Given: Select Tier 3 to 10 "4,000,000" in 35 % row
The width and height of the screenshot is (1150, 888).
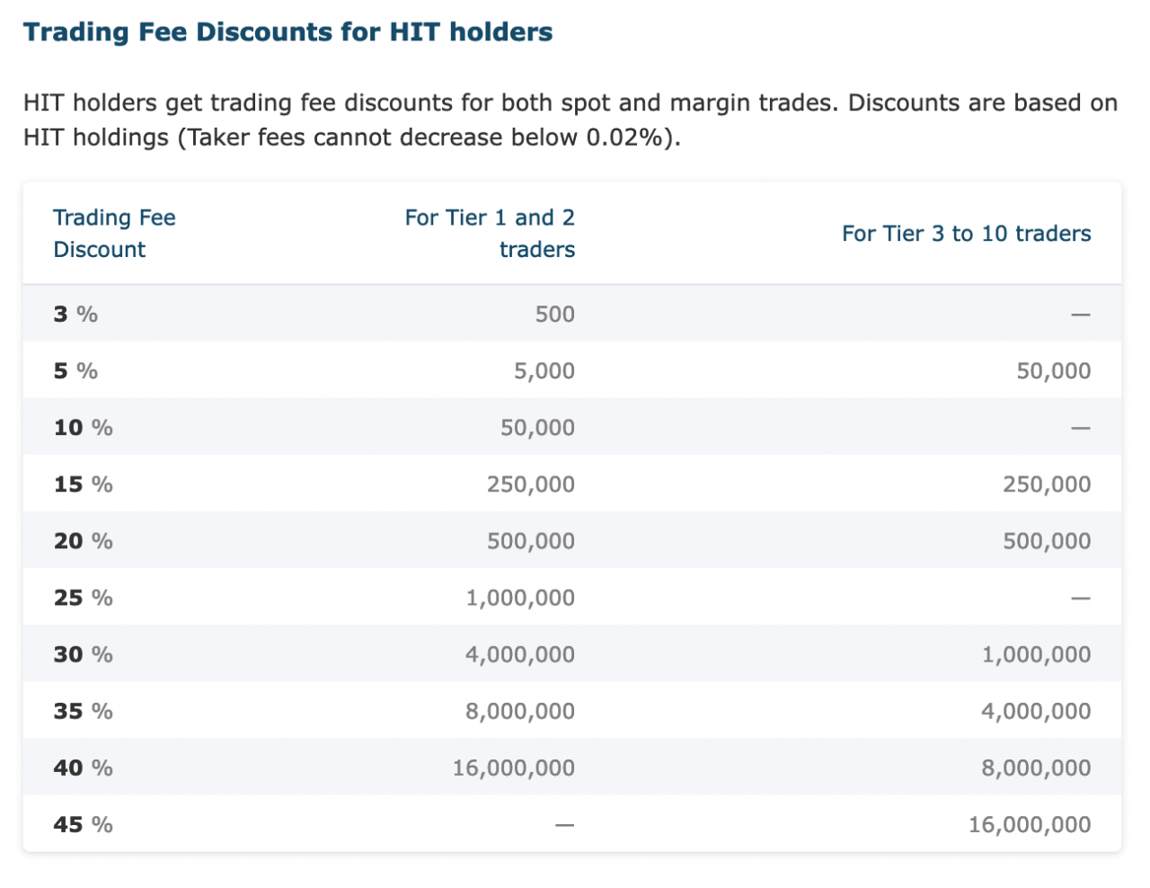Looking at the screenshot, I should click(1036, 710).
